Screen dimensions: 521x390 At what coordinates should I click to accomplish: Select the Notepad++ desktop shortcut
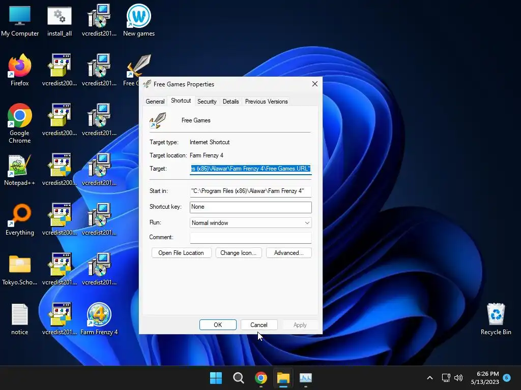pyautogui.click(x=20, y=170)
